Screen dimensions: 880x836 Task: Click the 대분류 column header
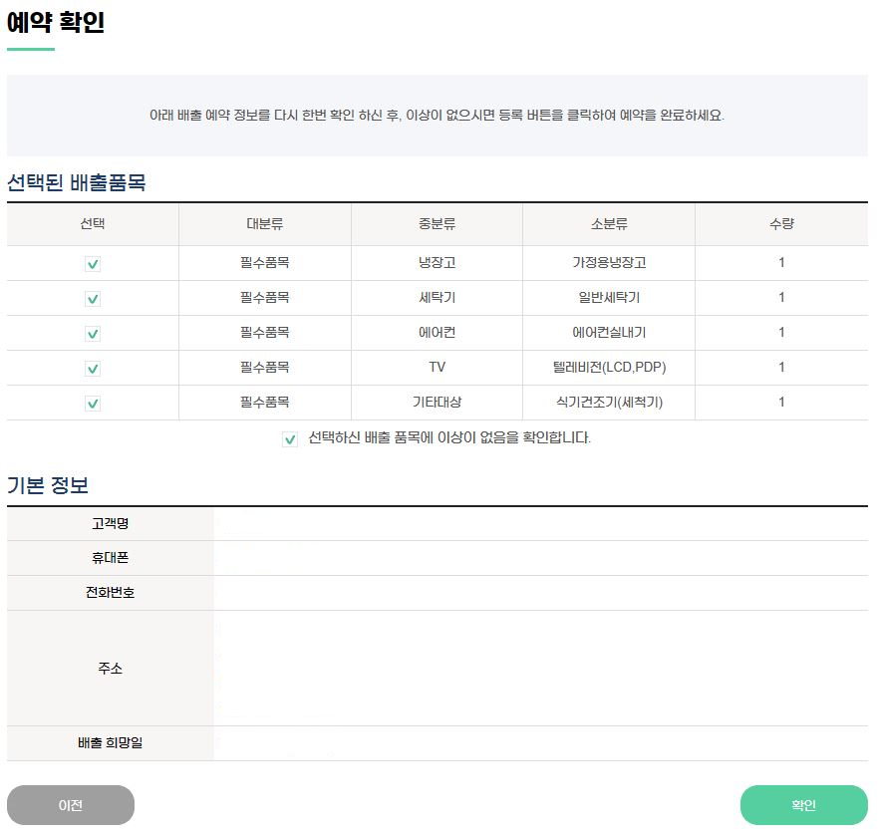265,224
